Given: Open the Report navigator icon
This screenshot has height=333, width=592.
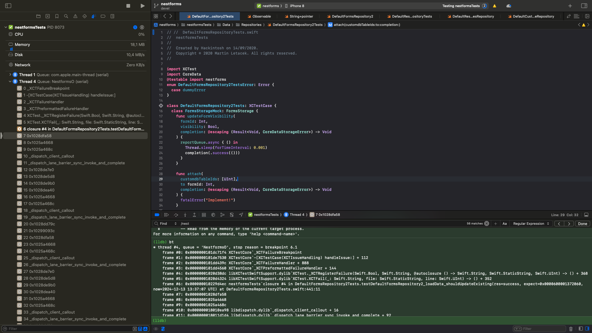Looking at the screenshot, I should (x=112, y=16).
